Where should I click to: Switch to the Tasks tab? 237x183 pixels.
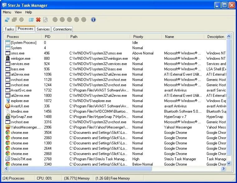[x=9, y=29]
